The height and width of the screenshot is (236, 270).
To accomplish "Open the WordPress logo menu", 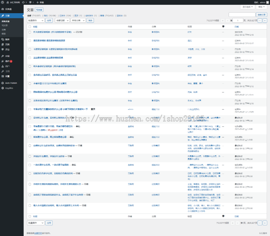I will [2, 2].
